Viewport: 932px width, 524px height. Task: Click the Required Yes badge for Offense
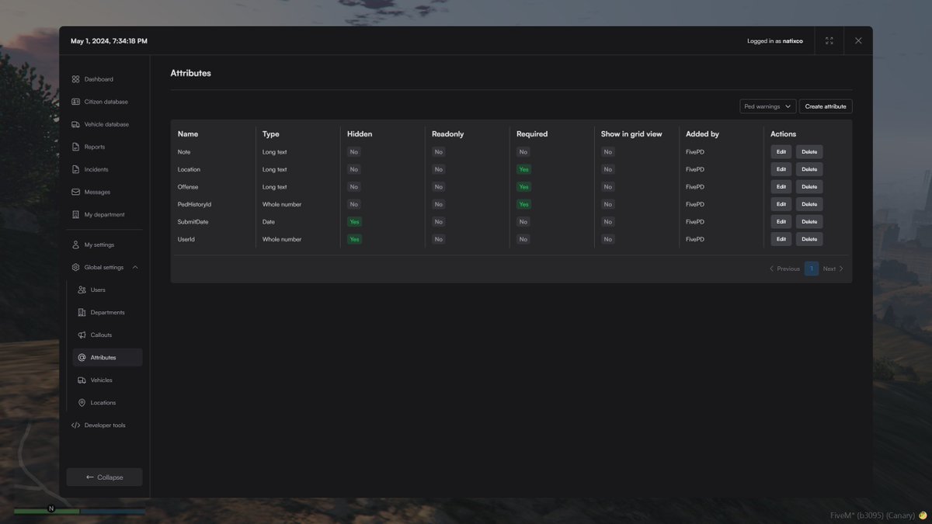pyautogui.click(x=523, y=187)
